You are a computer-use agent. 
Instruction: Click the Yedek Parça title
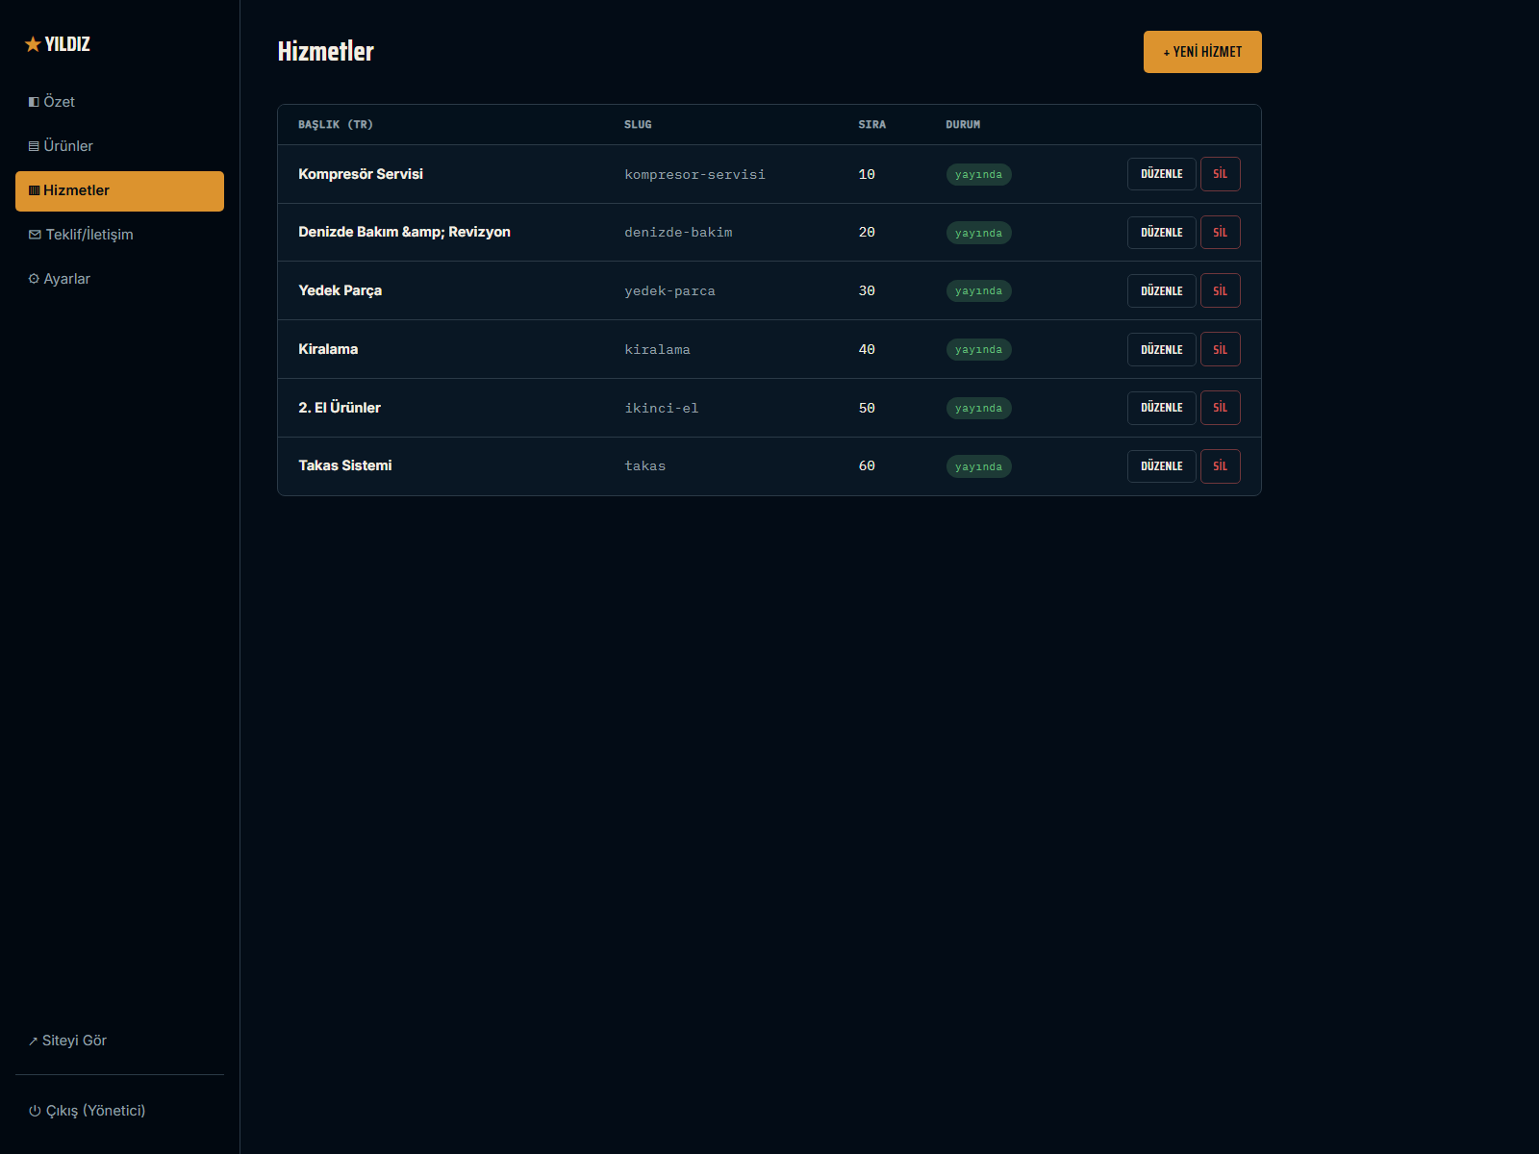(x=340, y=290)
